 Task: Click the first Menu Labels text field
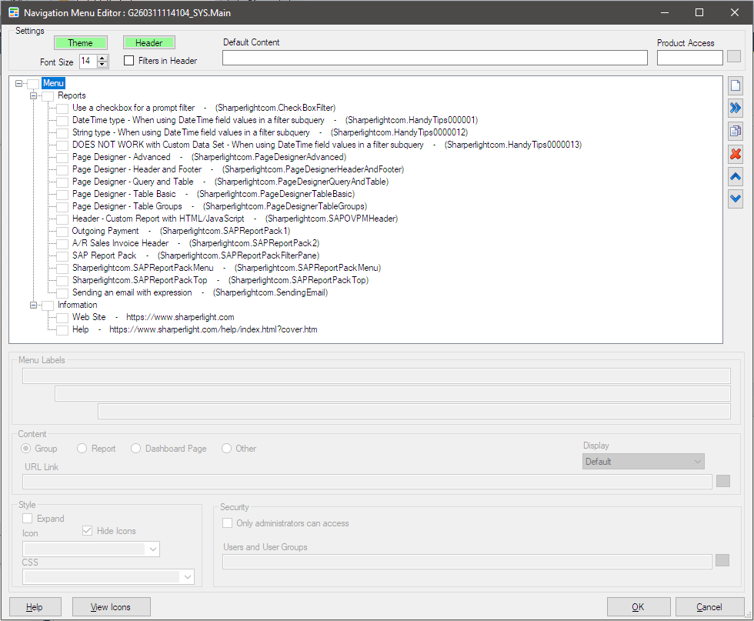pyautogui.click(x=376, y=376)
